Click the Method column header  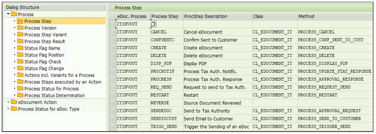coord(306,16)
